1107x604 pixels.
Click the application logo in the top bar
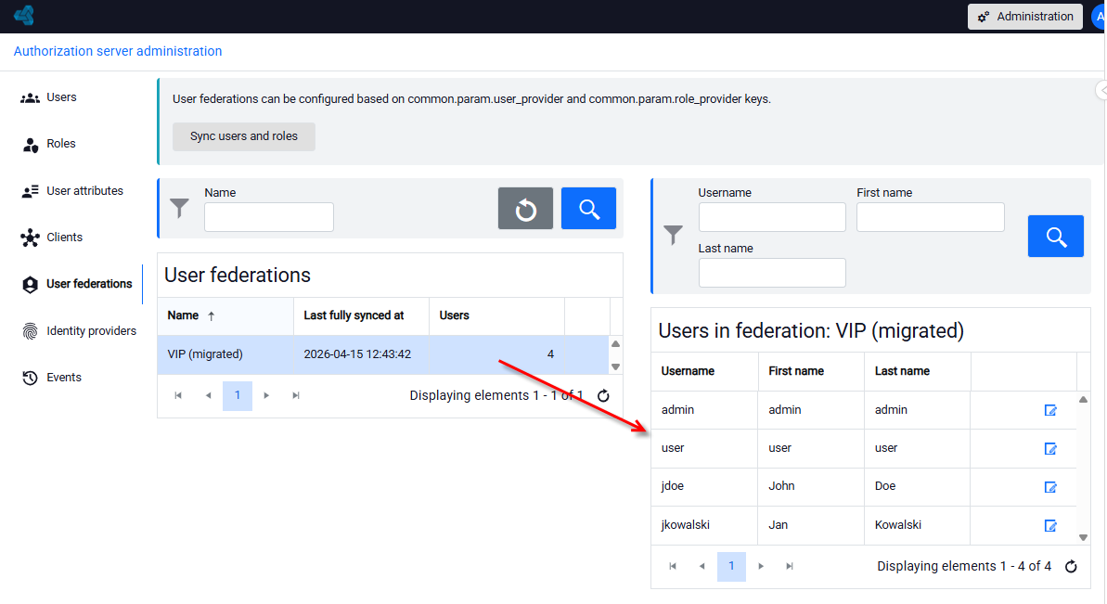[x=24, y=16]
